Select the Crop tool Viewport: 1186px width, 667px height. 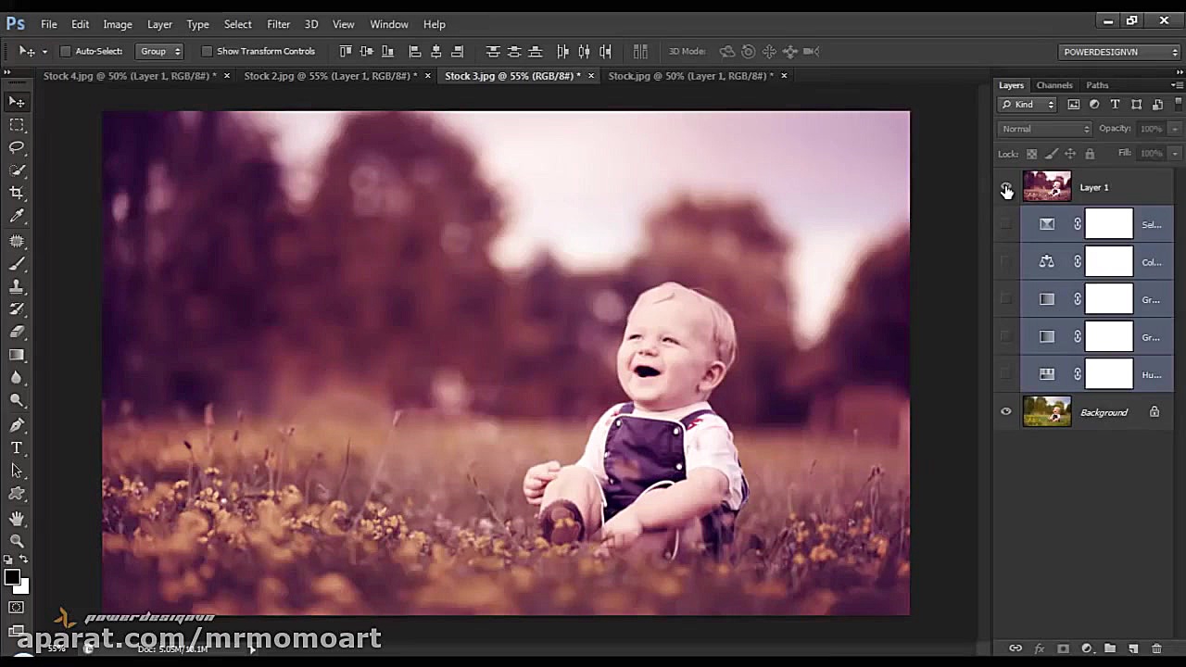tap(17, 193)
